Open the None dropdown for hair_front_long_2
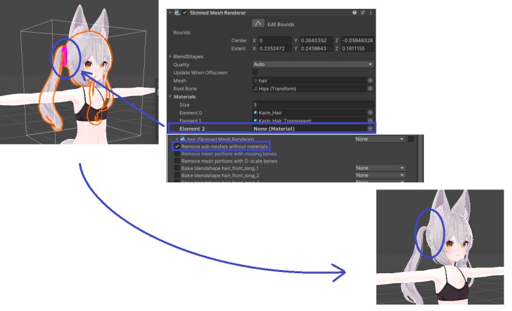The image size is (512, 311). point(380,175)
